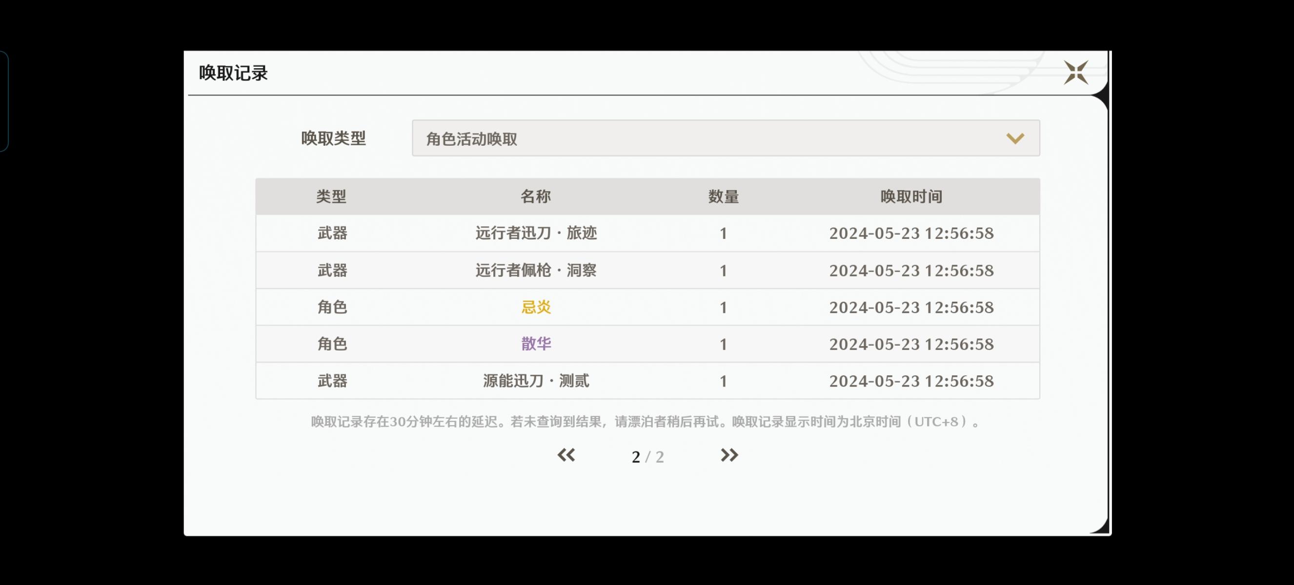
Task: Click the quantity 1 in the 散华 row
Action: tap(723, 344)
